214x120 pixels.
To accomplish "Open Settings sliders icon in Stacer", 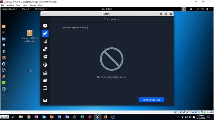I will pos(45,88).
